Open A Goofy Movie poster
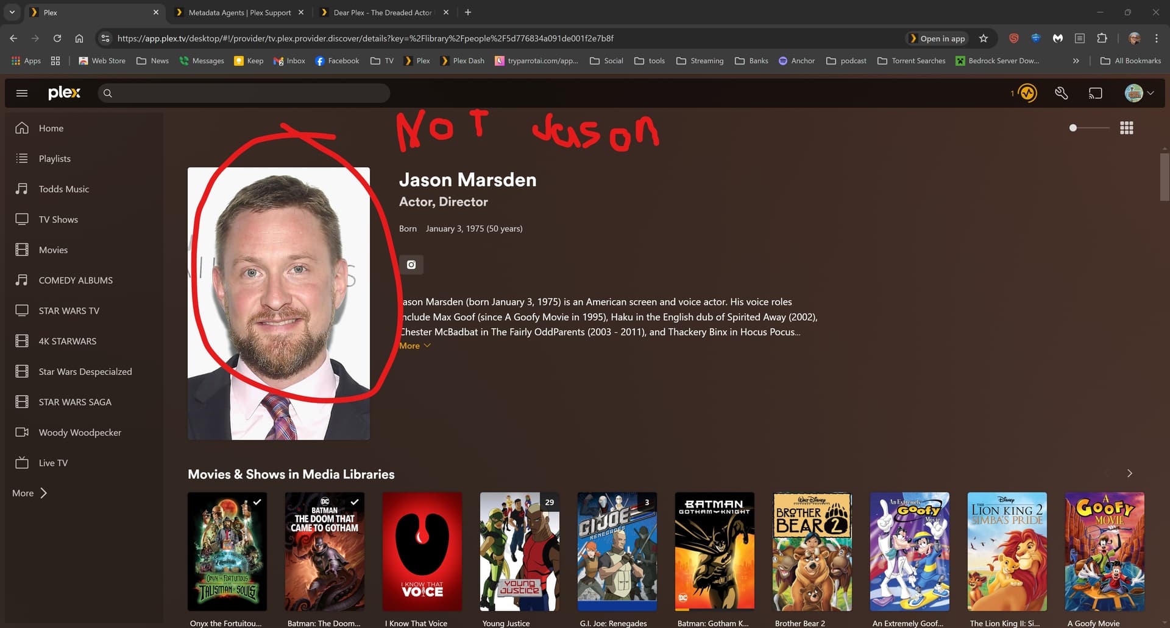The width and height of the screenshot is (1170, 628). pyautogui.click(x=1105, y=551)
